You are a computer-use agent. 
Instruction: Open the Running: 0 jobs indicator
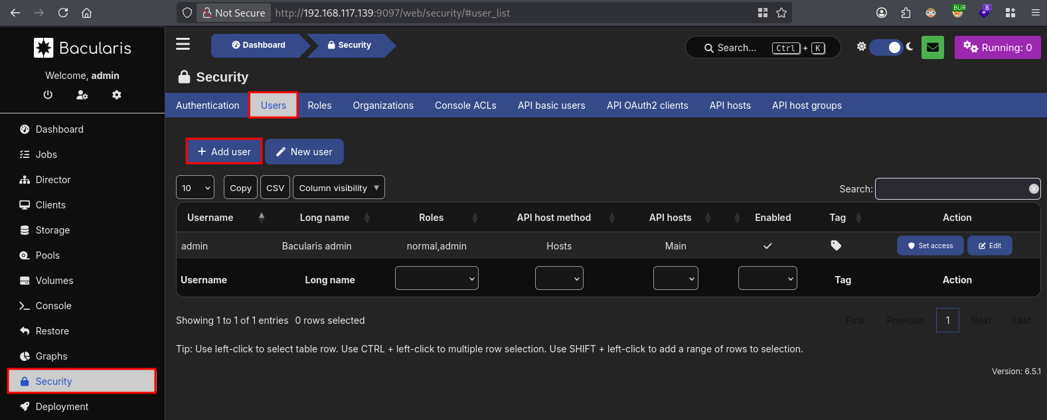[x=998, y=48]
